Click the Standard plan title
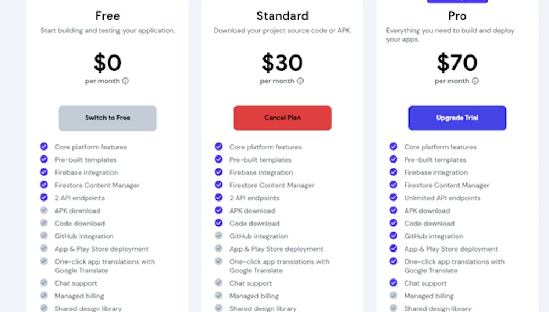549x312 pixels. click(282, 16)
